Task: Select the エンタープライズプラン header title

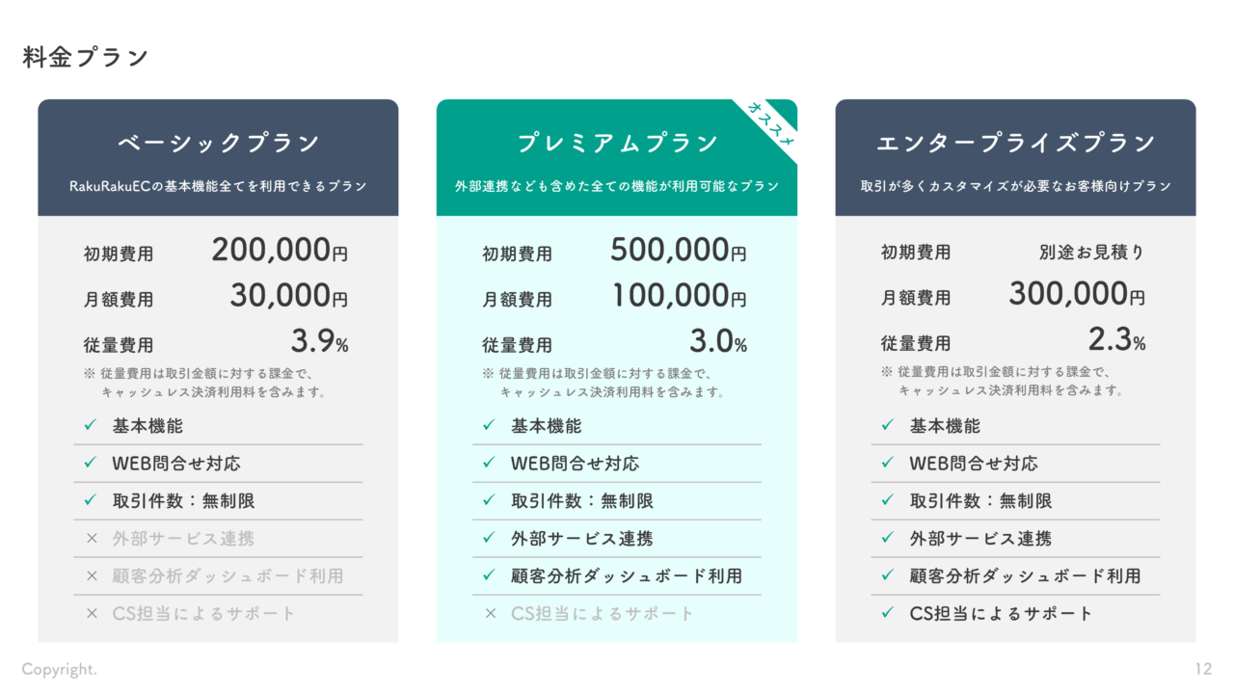Action: pyautogui.click(x=1015, y=144)
